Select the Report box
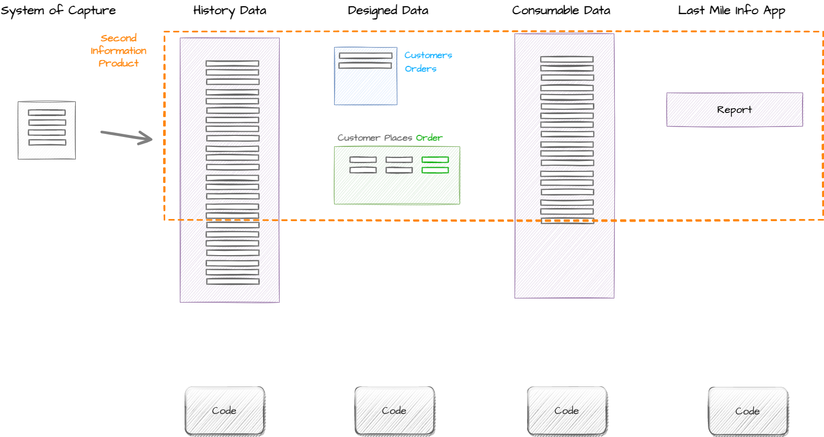Screen dimensions: 824x437 click(735, 110)
